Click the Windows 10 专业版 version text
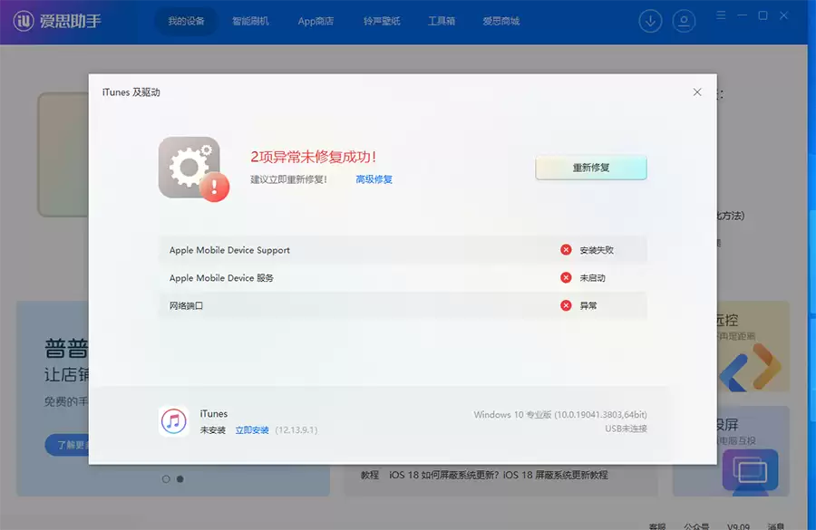Screen dimensions: 816x530 coord(560,415)
